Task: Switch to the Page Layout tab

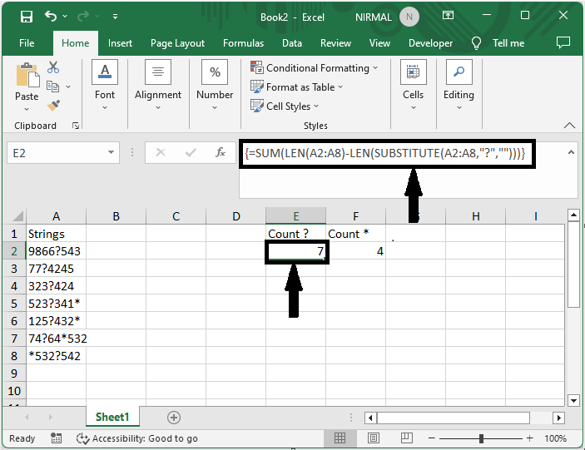Action: tap(177, 43)
